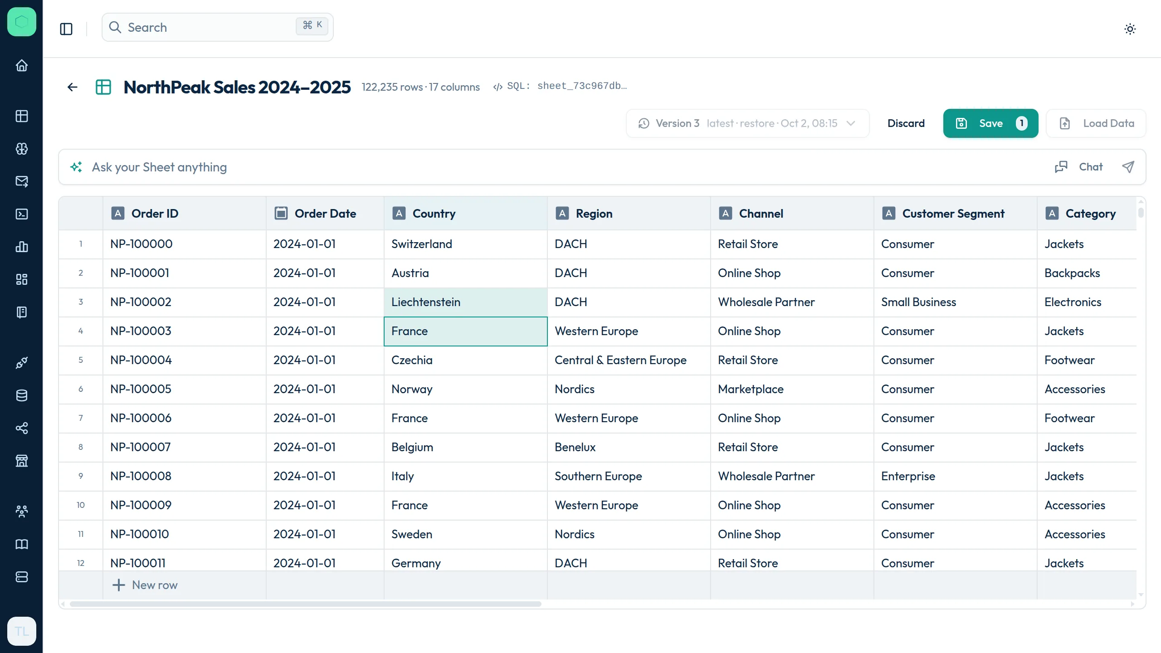The image size is (1161, 653).
Task: Expand the Version 3 dropdown
Action: click(x=748, y=123)
